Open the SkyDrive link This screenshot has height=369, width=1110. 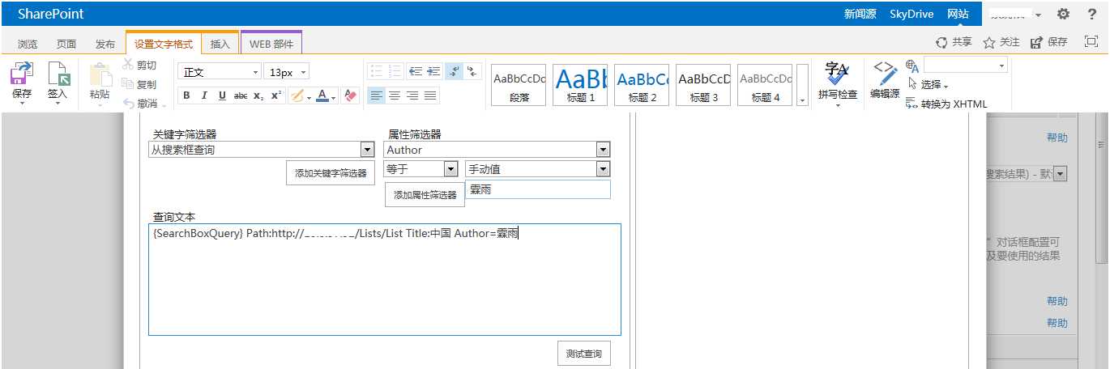(911, 14)
